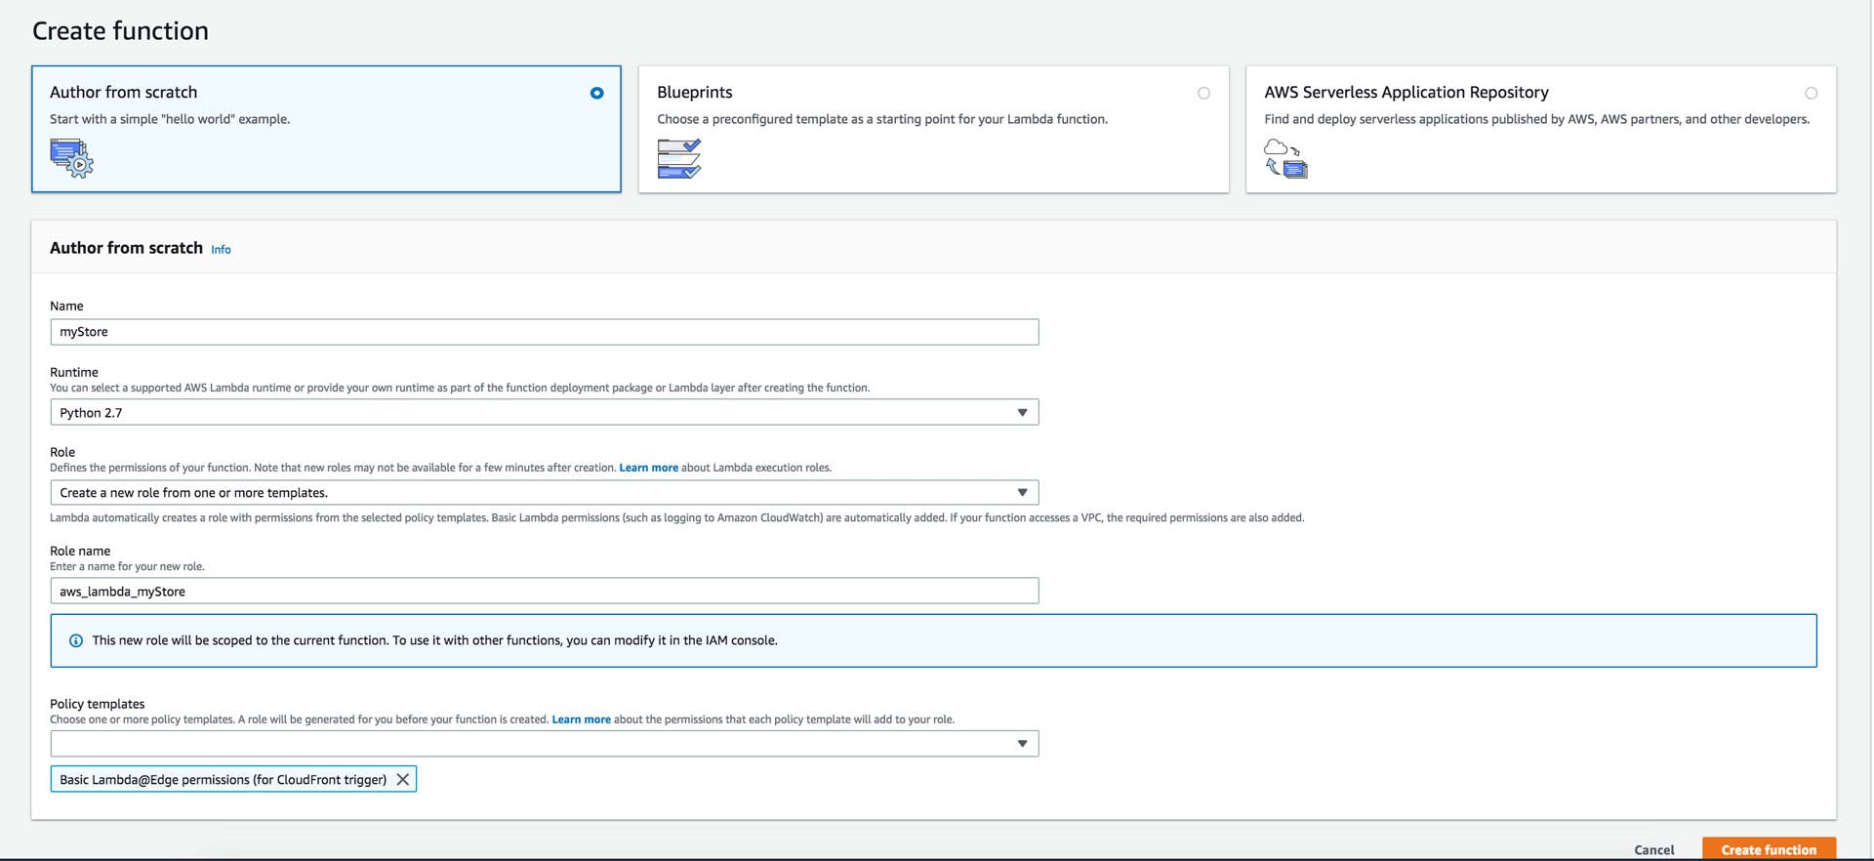Click the Blueprints checklist icon

pos(679,158)
